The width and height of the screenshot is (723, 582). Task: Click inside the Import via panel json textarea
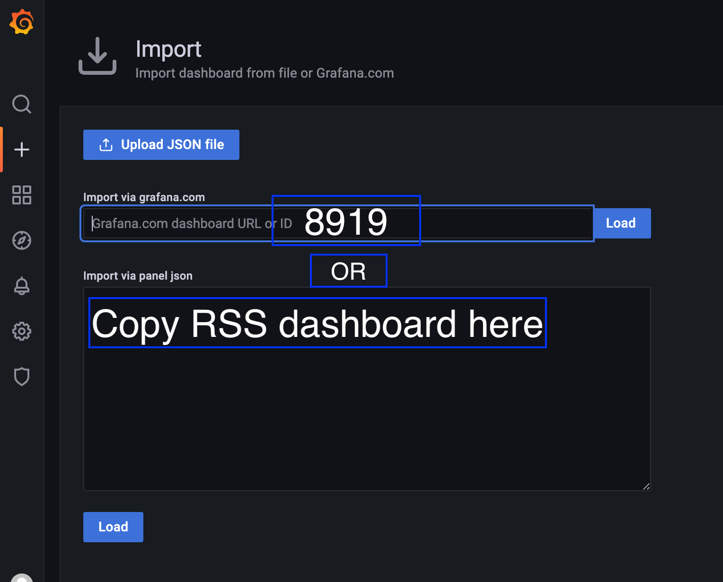(367, 389)
